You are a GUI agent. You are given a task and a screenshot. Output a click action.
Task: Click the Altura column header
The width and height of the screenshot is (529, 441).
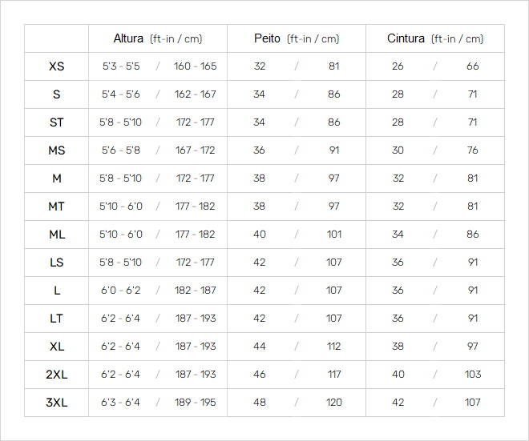pos(158,38)
